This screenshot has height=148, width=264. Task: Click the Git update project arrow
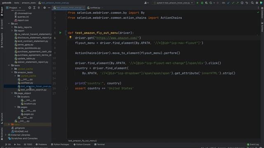(x=229, y=3)
